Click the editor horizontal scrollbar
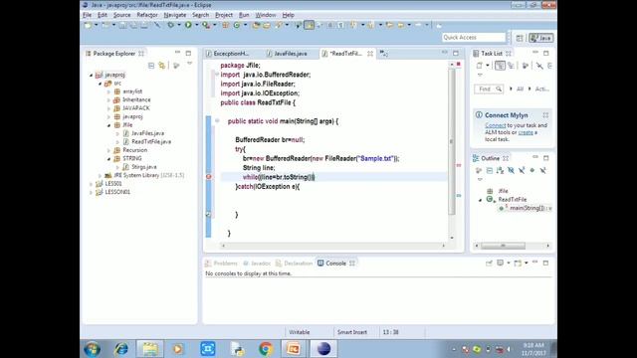Viewport: 637px width, 358px height. click(333, 246)
